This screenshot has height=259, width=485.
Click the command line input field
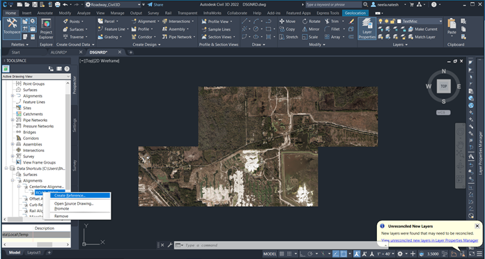tap(280, 245)
